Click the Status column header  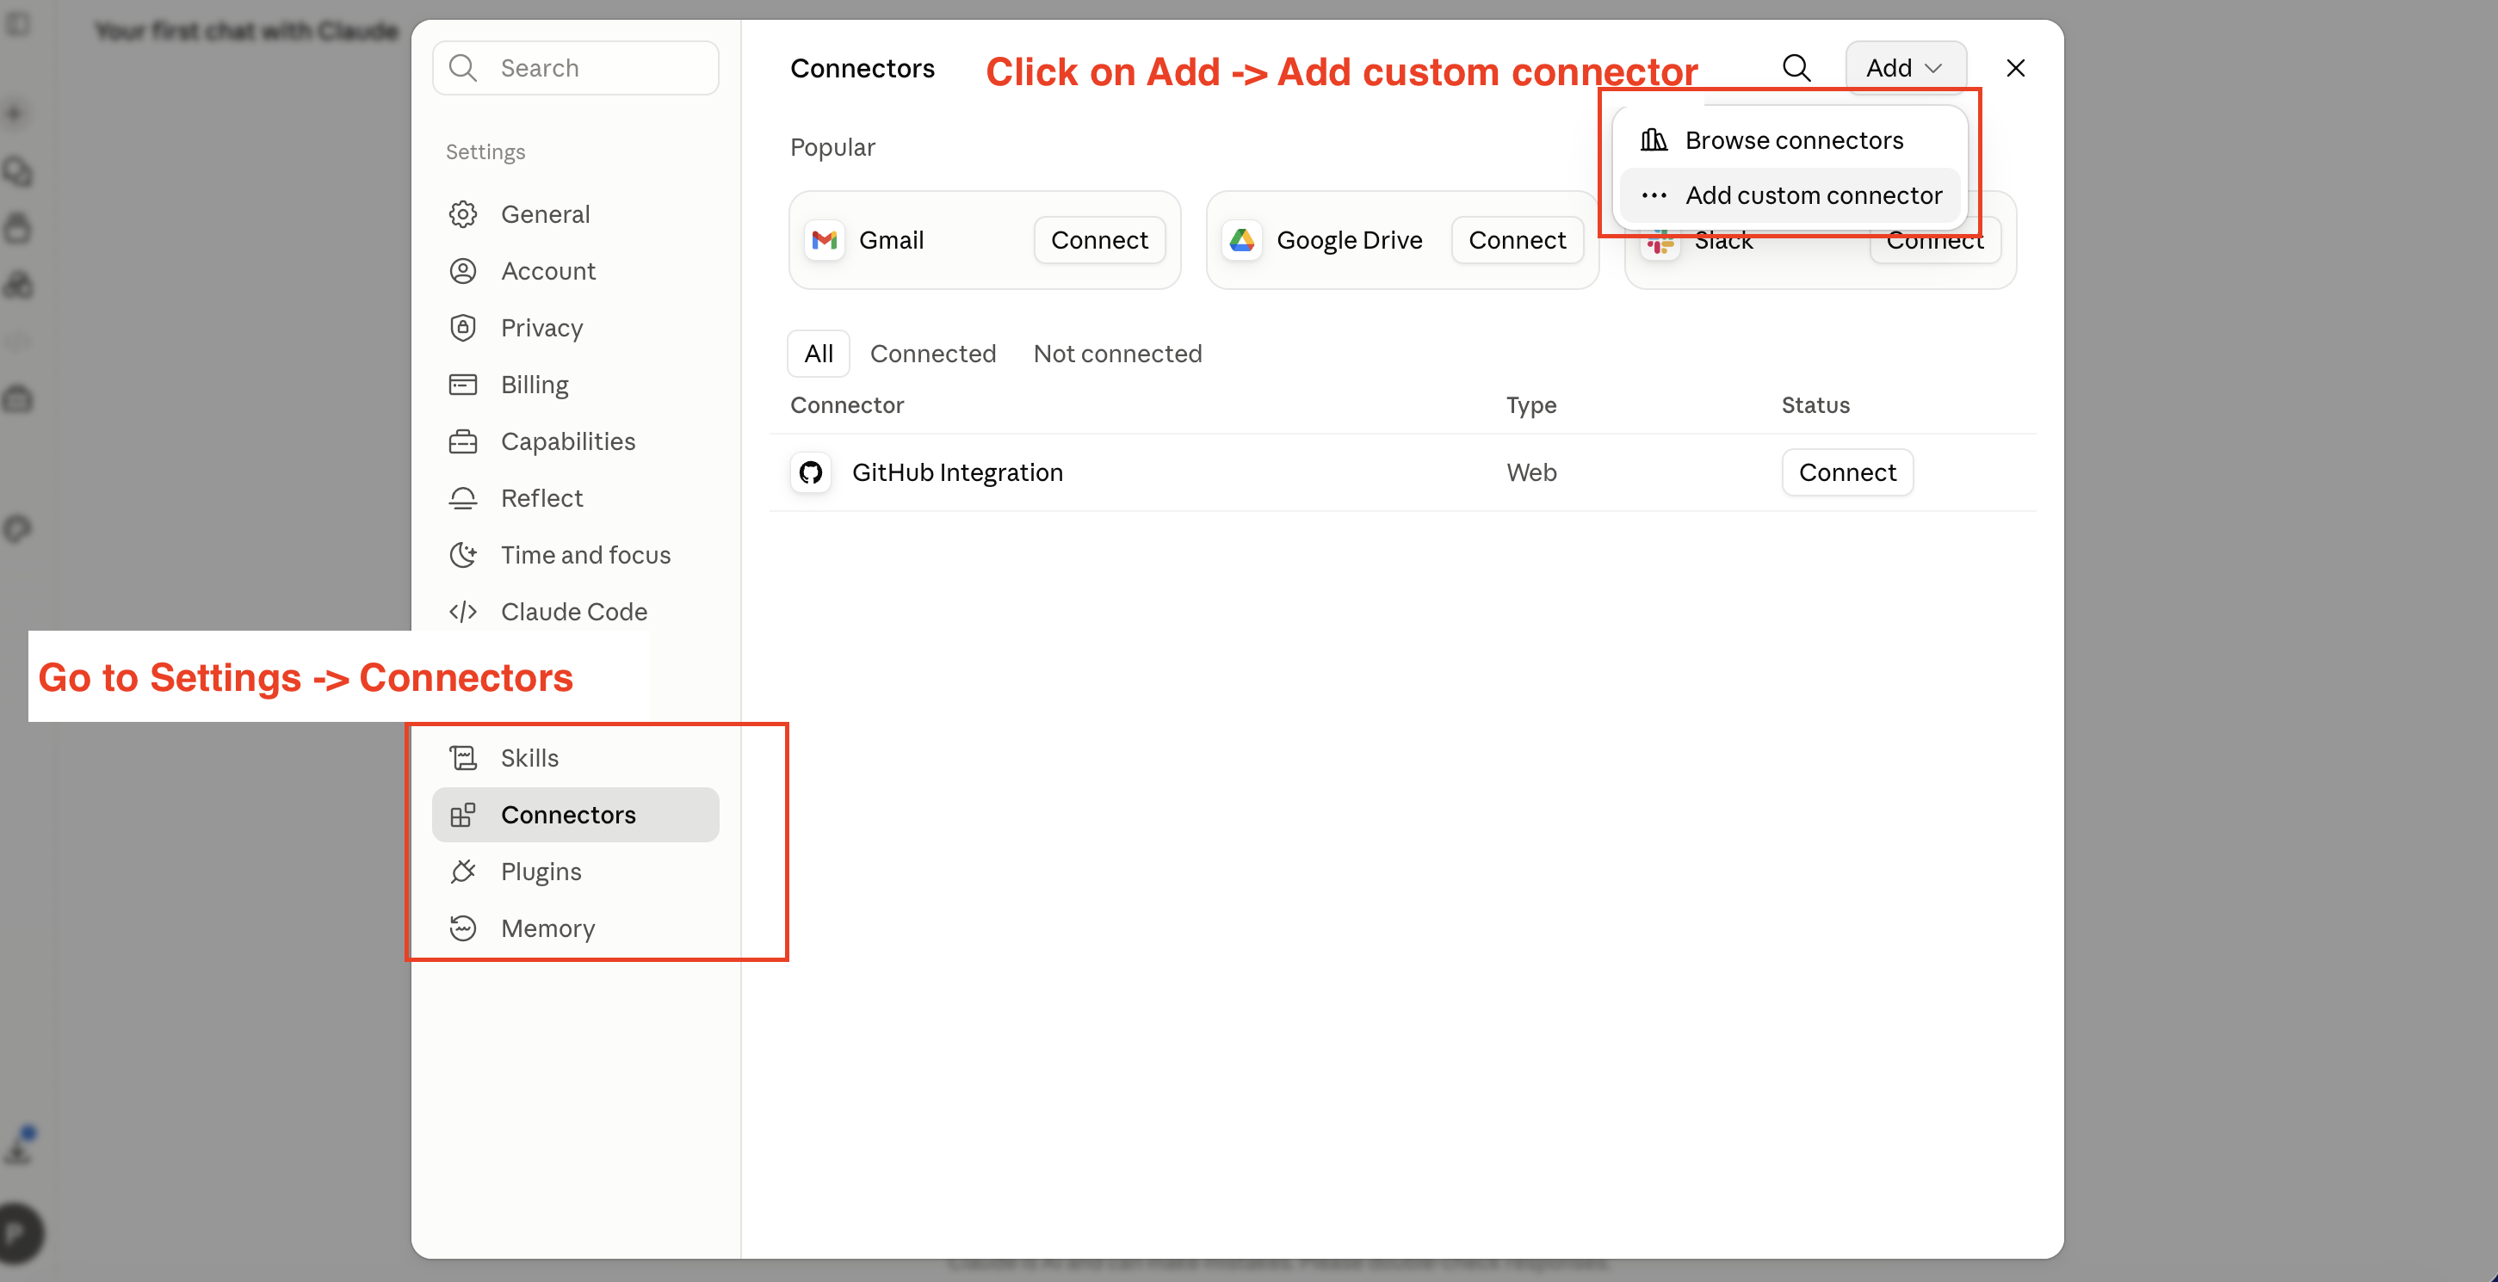[x=1815, y=405]
